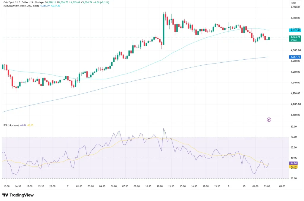This screenshot has width=304, height=201.
Task: Click the 04:30 time axis label
Action: (x=102, y=186)
